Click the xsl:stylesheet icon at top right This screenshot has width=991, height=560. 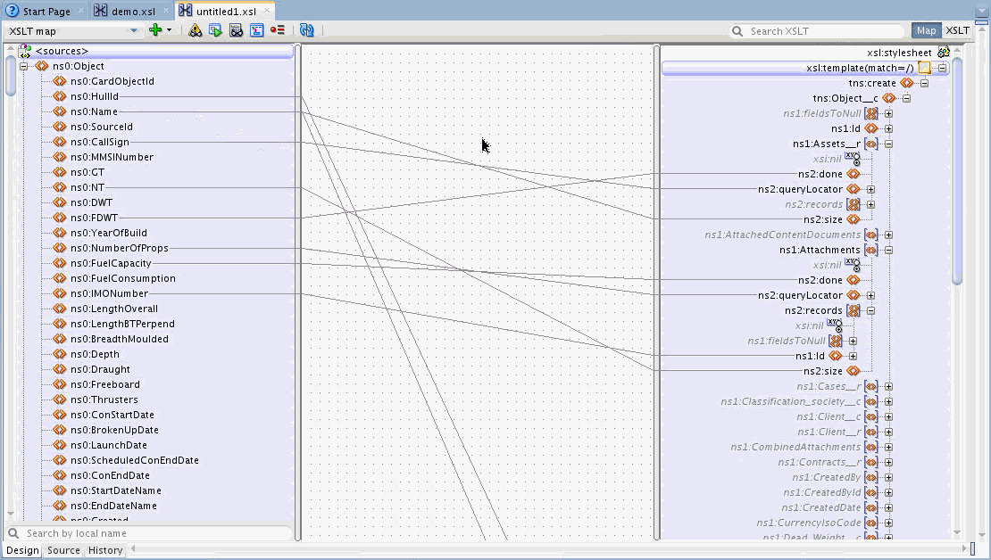pyautogui.click(x=944, y=53)
